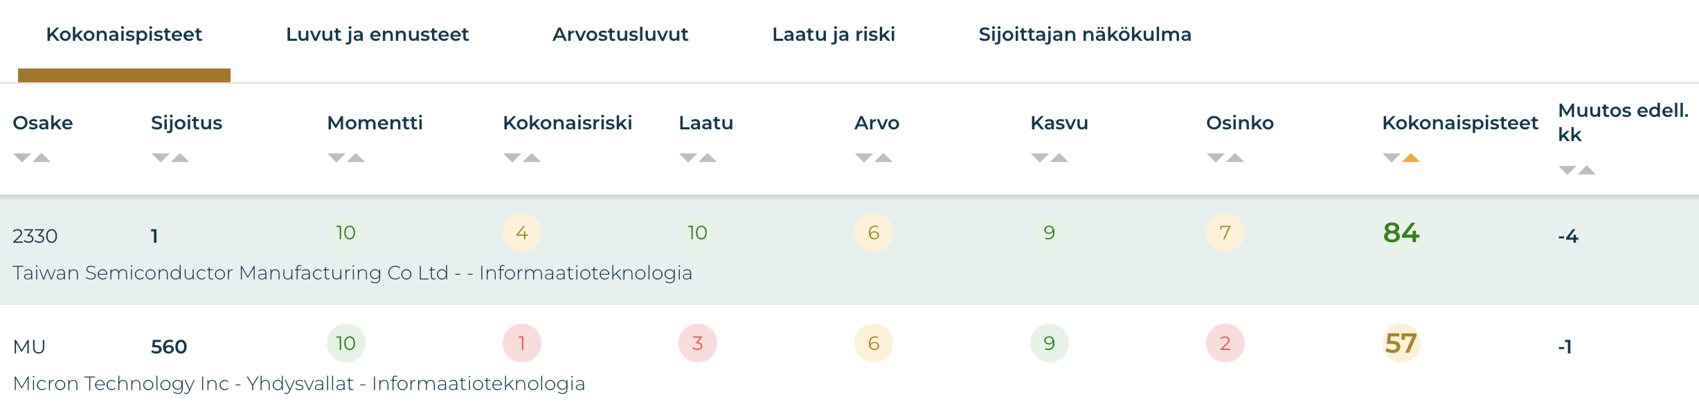Sort Kokonaisriski column ascending arrow
1699x415 pixels.
[x=532, y=158]
